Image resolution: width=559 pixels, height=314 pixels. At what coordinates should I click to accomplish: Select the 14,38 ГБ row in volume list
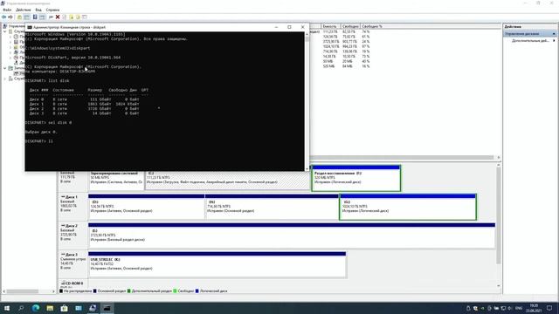[x=346, y=56]
